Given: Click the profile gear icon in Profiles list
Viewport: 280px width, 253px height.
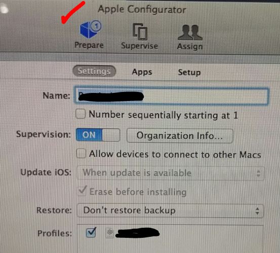Looking at the screenshot, I should [x=110, y=232].
